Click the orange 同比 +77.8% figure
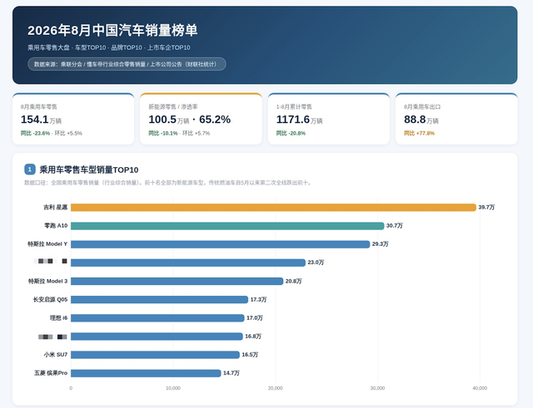Image resolution: width=533 pixels, height=408 pixels. click(419, 133)
